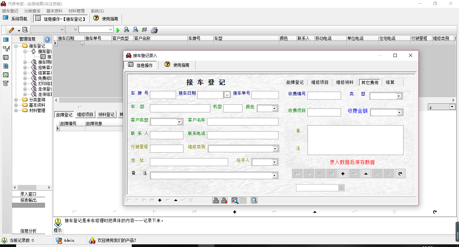Click the 车型 column header in main grid
459x247 pixels.
point(246,38)
